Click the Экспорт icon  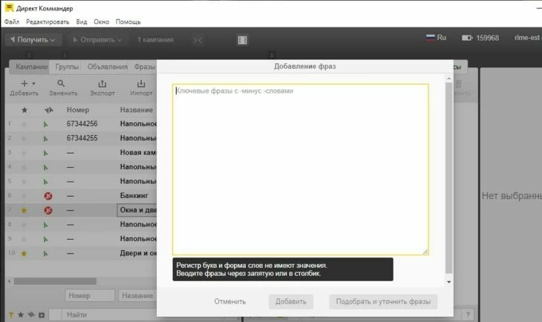(102, 84)
